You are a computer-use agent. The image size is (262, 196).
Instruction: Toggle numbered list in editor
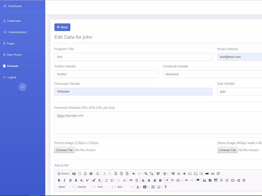point(106,180)
